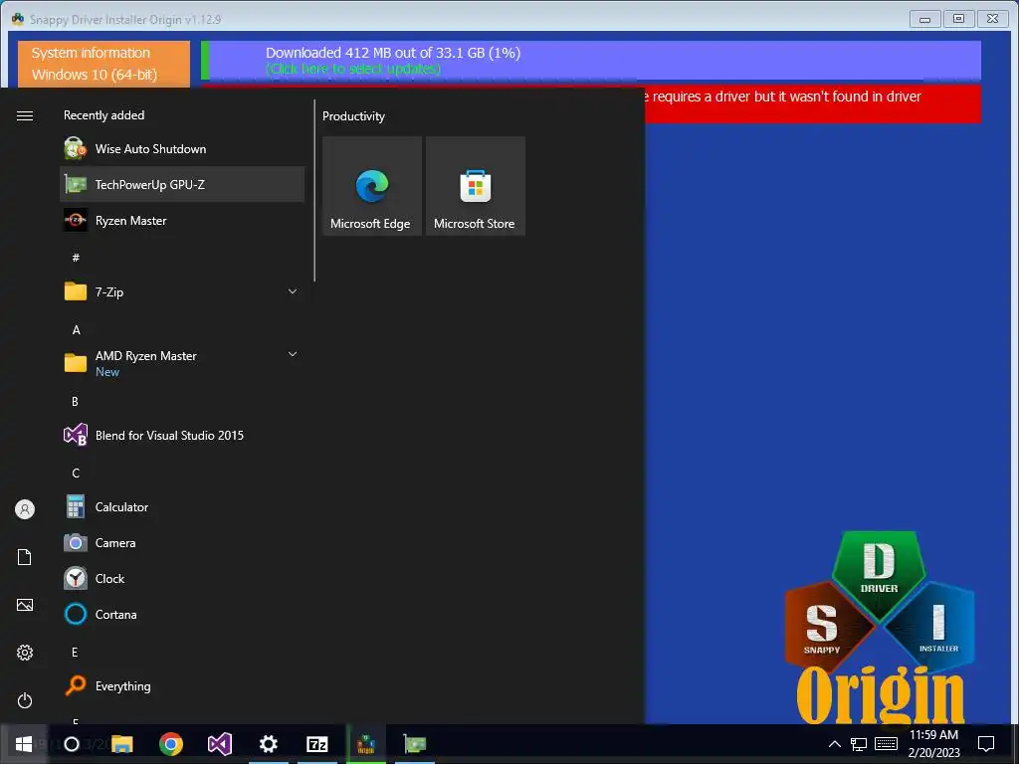The image size is (1019, 764).
Task: Open Power options in Start sidebar
Action: pos(25,700)
